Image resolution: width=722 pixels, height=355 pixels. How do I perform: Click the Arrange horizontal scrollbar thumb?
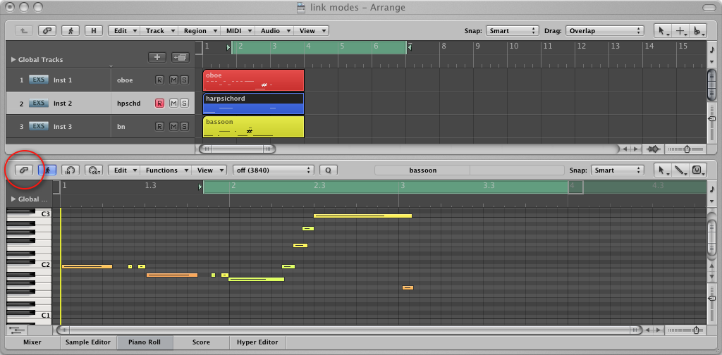(237, 149)
